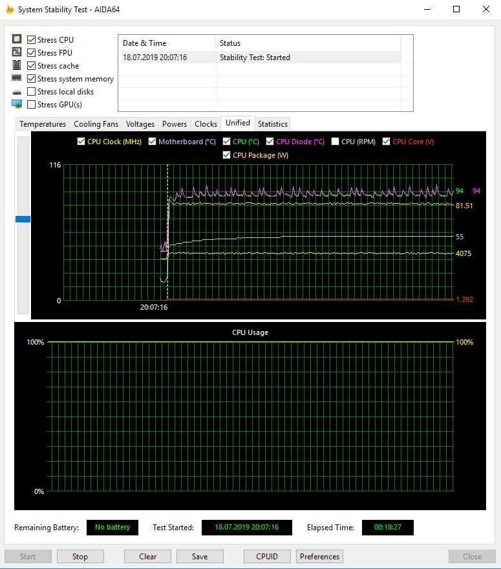Click the 55 motherboard temperature label
Image resolution: width=501 pixels, height=569 pixels.
tap(460, 237)
